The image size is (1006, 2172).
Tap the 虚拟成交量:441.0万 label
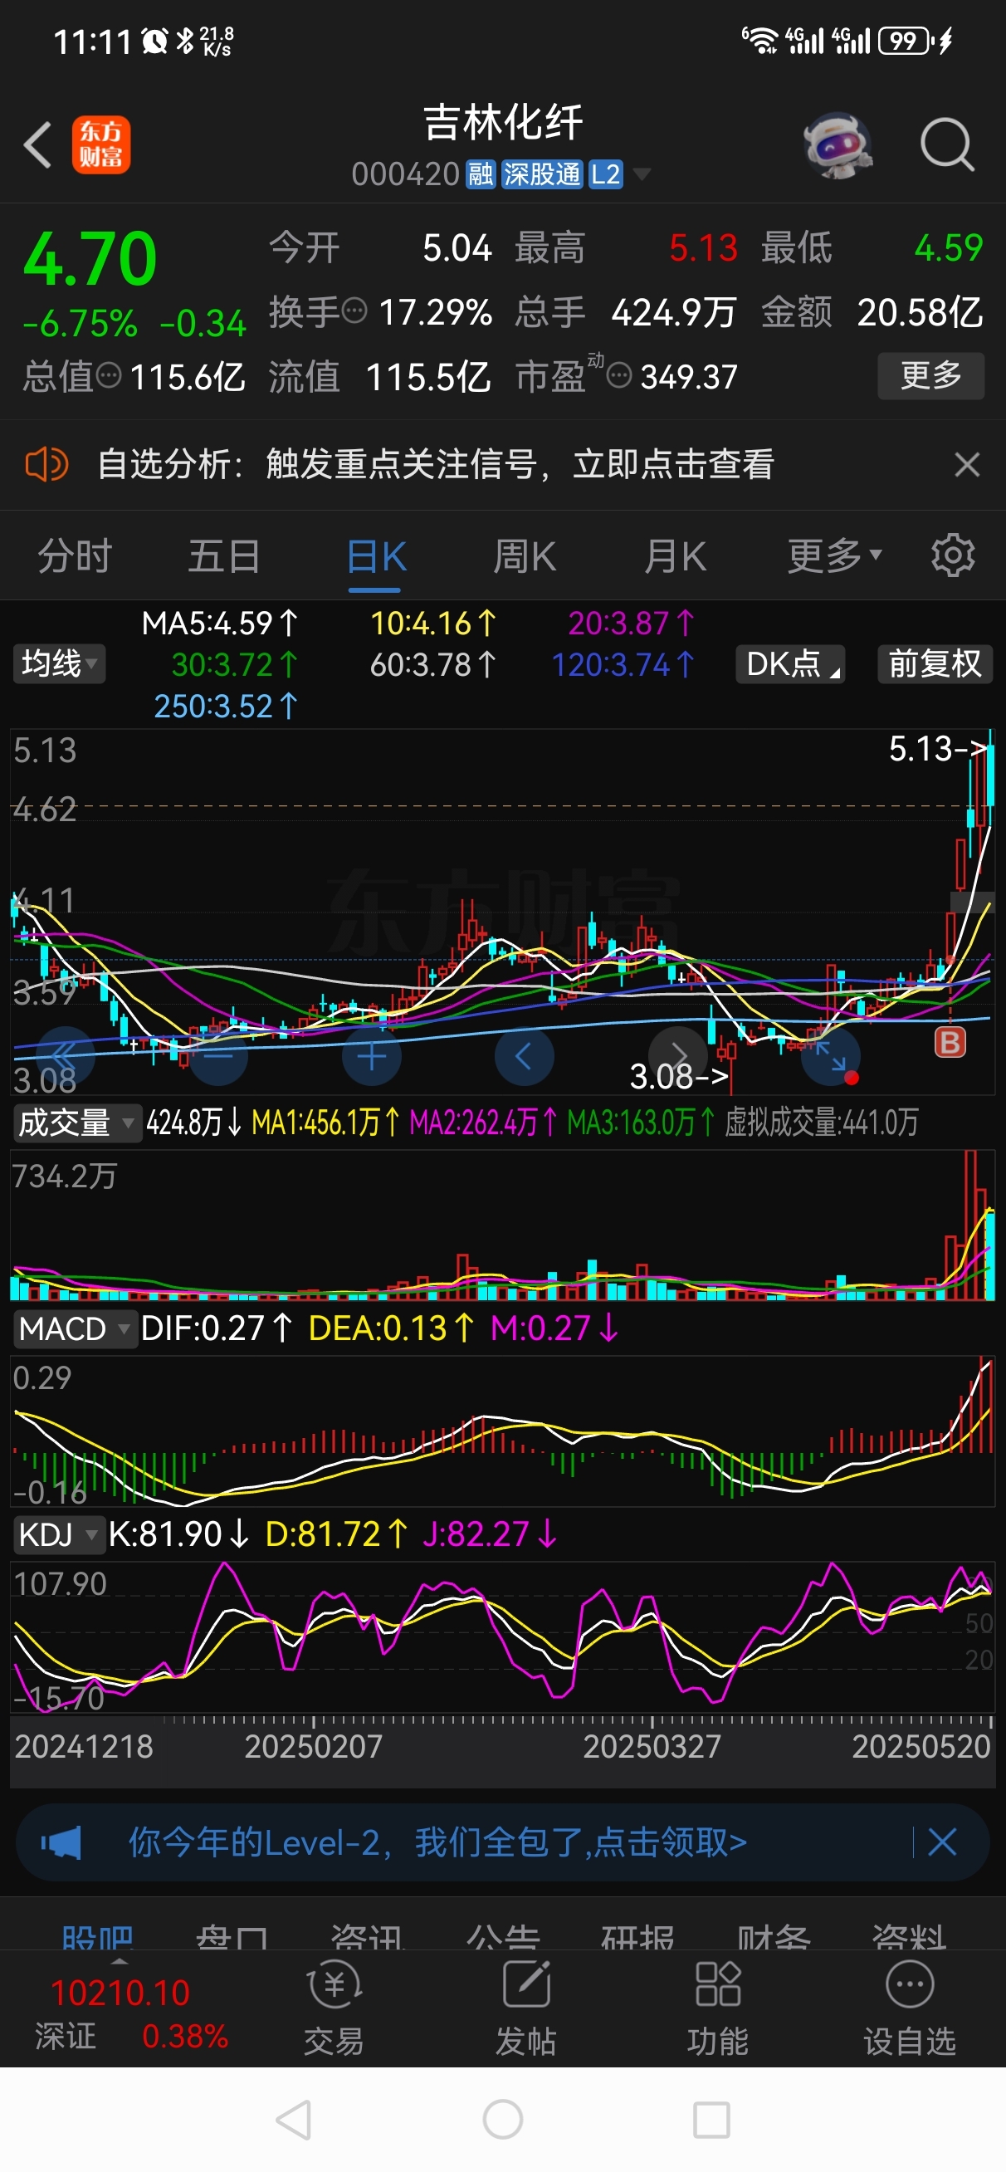pyautogui.click(x=822, y=1123)
